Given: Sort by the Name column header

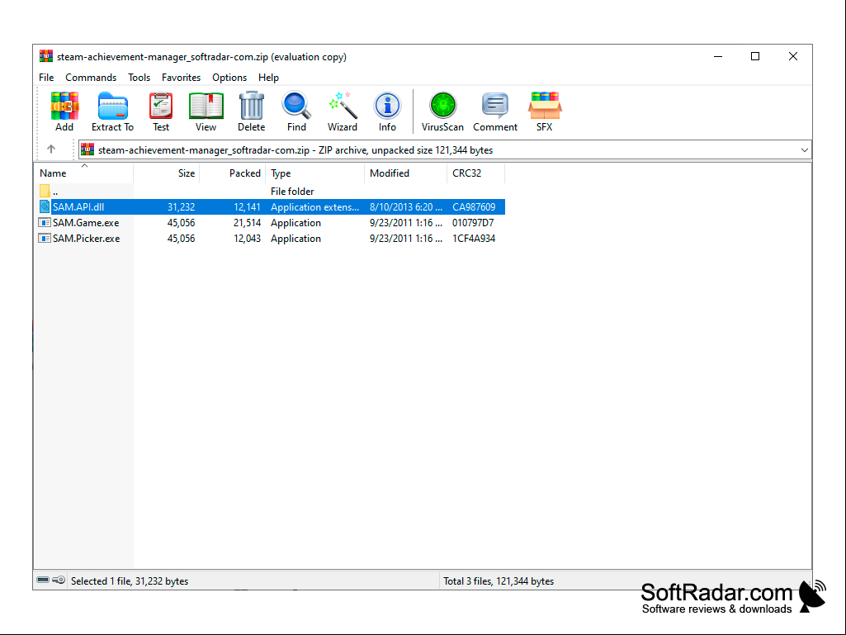Looking at the screenshot, I should coord(83,173).
